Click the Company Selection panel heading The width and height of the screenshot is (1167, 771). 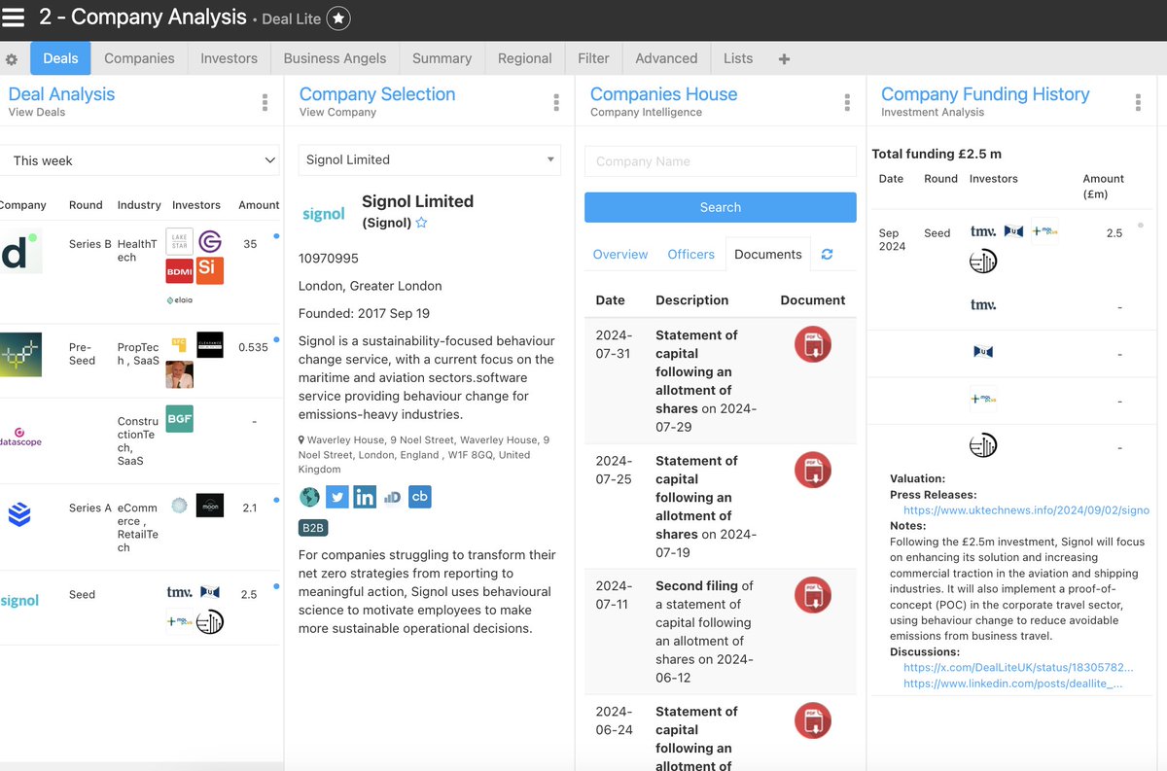[377, 94]
